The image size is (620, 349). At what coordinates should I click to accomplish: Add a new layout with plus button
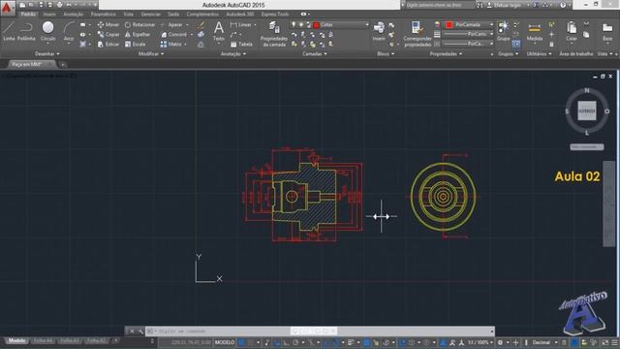pyautogui.click(x=115, y=340)
